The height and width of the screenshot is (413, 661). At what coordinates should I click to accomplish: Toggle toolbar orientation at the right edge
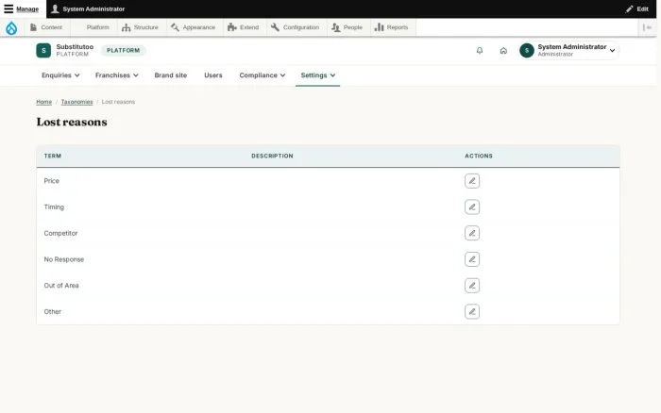coord(647,27)
